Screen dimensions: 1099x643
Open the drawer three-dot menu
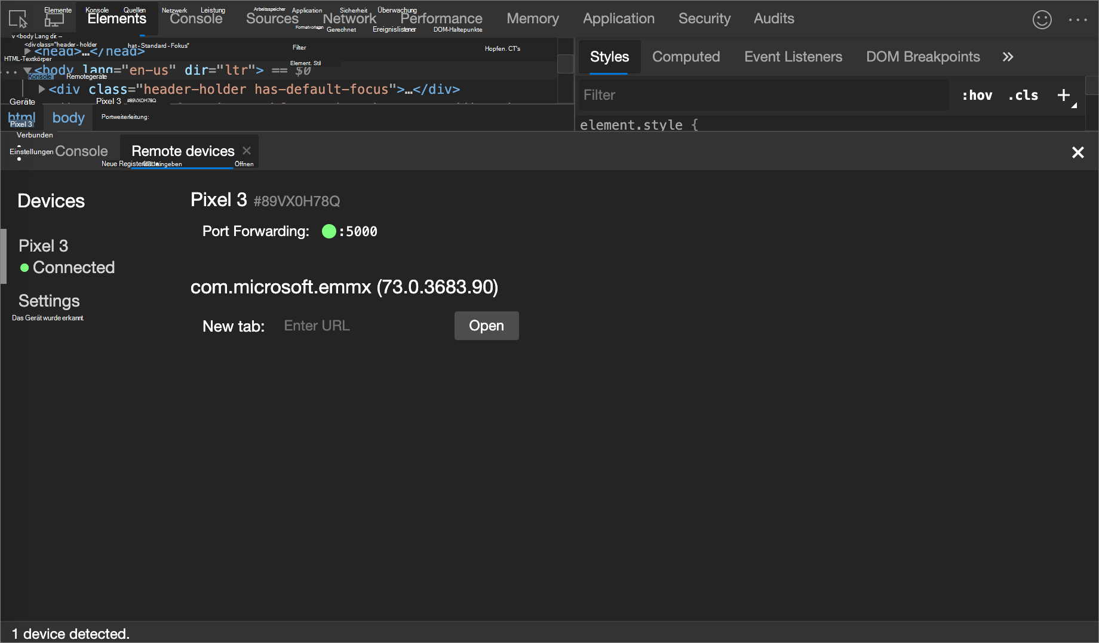(x=19, y=152)
